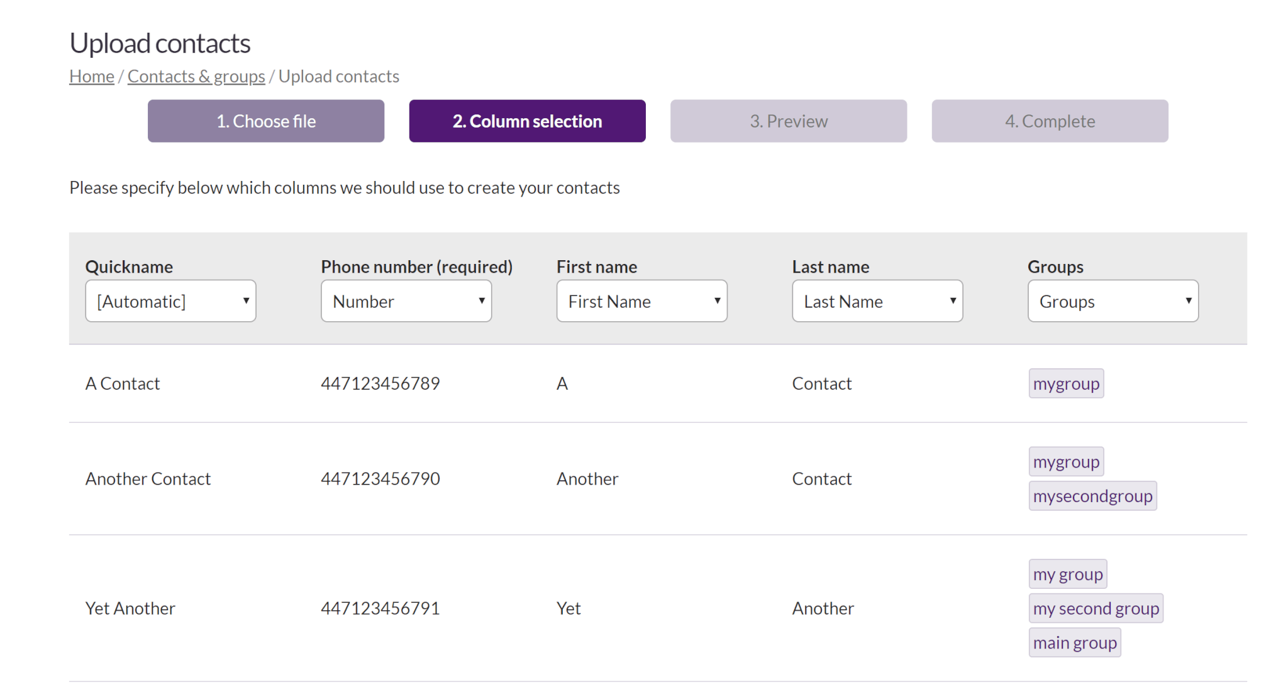Go back to the Choose file step

(x=265, y=121)
